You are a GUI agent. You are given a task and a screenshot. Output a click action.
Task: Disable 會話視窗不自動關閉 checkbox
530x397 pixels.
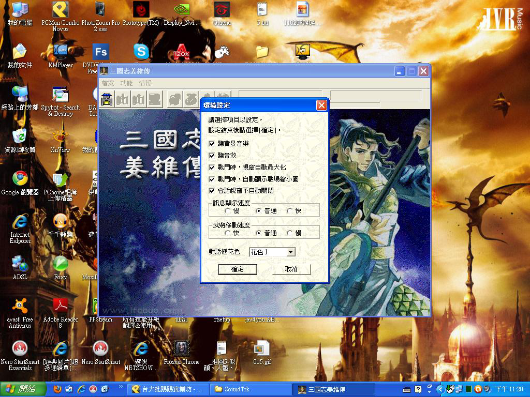[212, 191]
